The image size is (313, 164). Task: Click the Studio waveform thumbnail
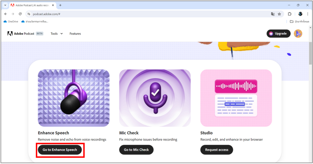point(236,98)
